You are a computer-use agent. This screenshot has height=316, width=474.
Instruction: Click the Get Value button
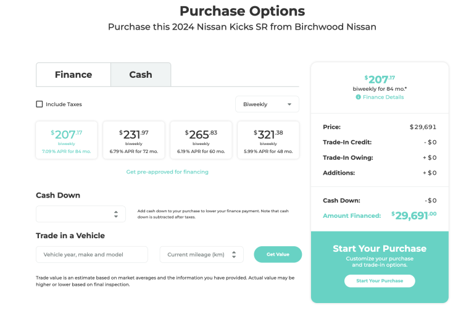[278, 254]
